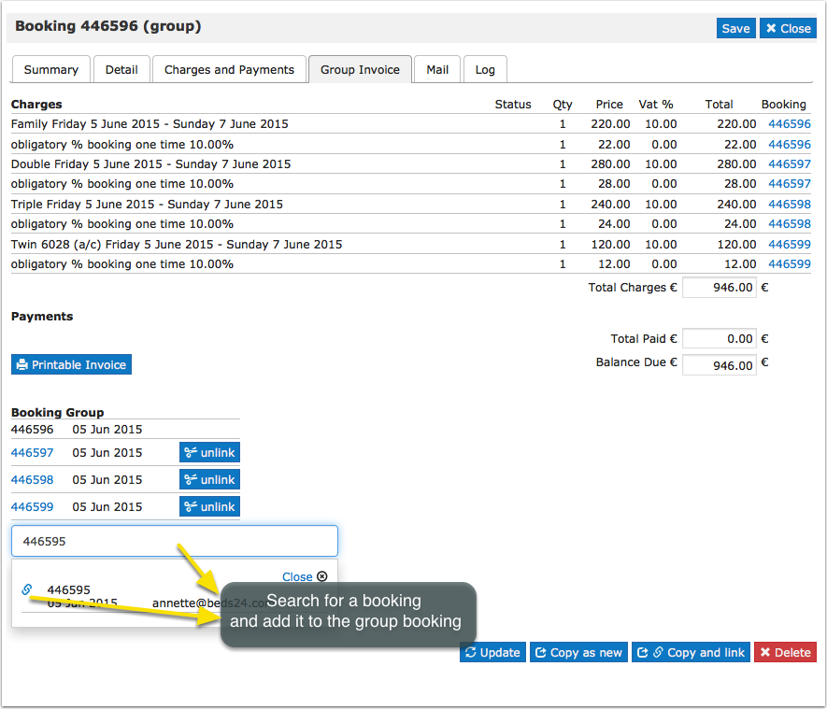Click the 220.00 price in the Family row

pos(610,124)
